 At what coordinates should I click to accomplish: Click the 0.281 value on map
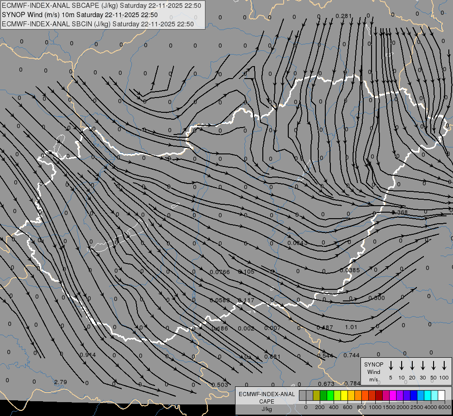[x=343, y=16]
